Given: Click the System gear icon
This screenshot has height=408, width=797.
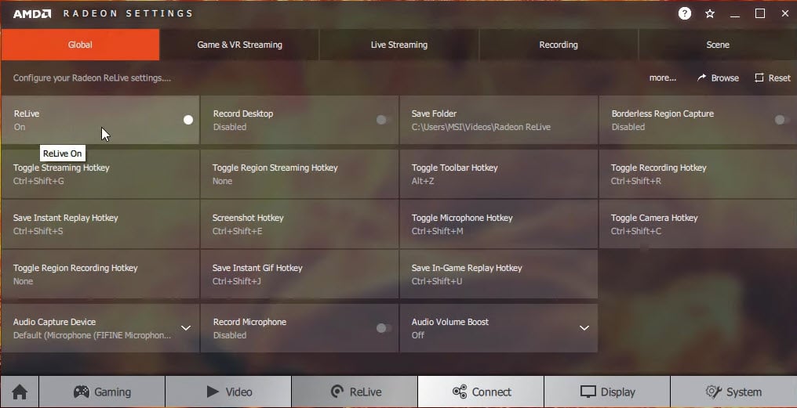Looking at the screenshot, I should (x=714, y=392).
